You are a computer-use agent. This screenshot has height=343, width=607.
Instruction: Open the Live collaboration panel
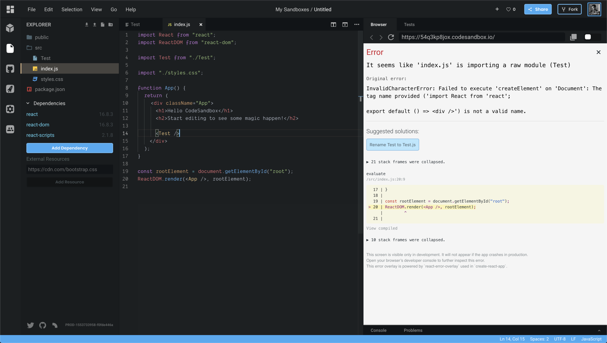click(x=10, y=129)
